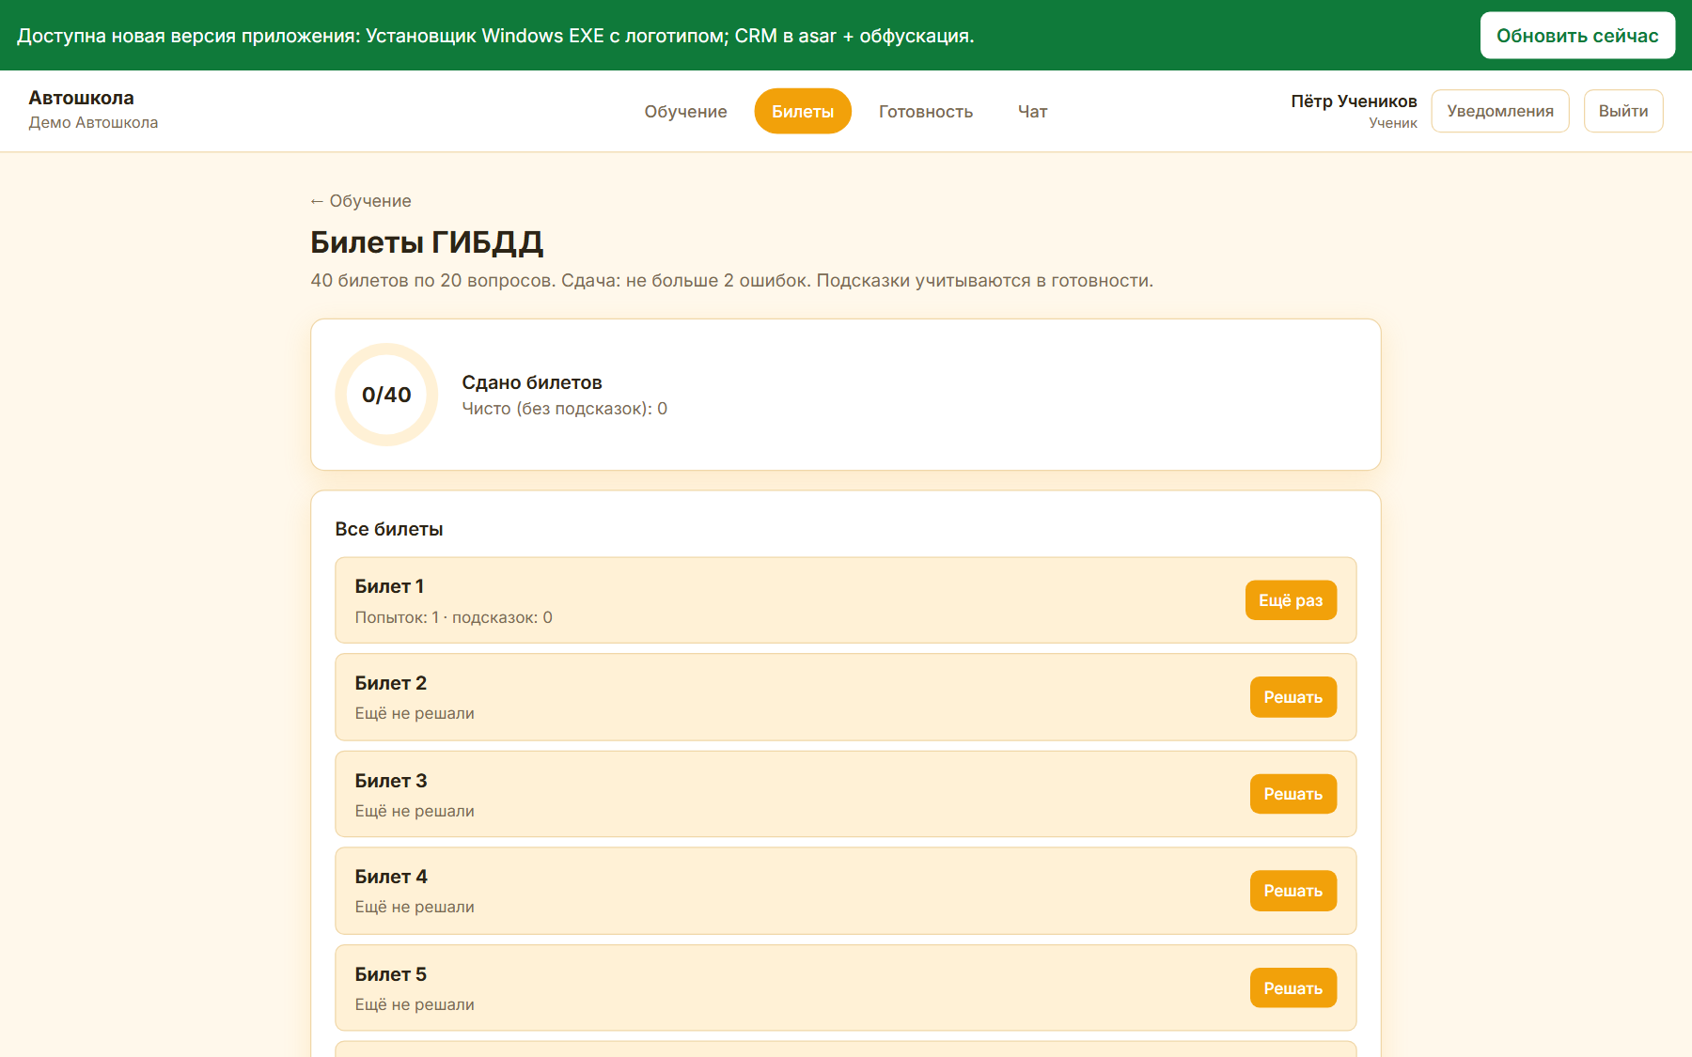Select the Билет 5 row title
1692x1057 pixels.
click(391, 974)
